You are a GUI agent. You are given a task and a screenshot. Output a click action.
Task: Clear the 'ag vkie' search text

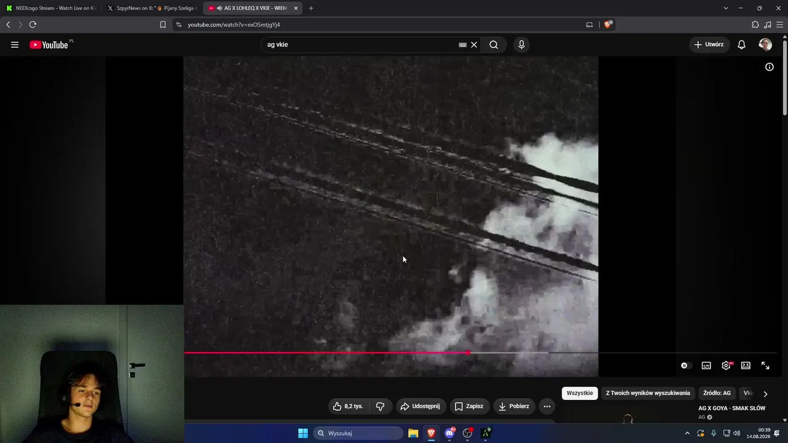474,45
